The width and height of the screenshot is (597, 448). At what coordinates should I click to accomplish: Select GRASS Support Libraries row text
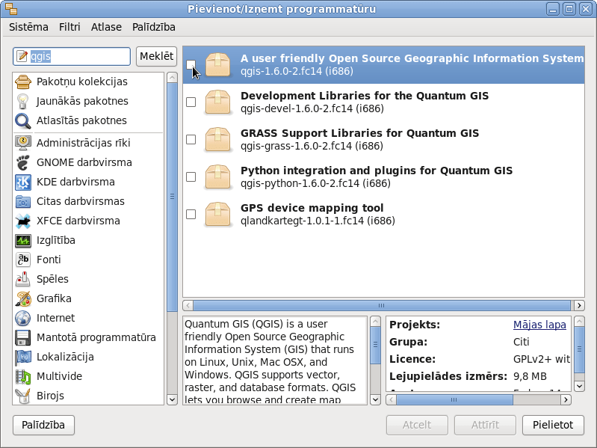[359, 133]
